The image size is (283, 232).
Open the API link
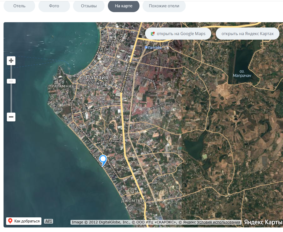(49, 221)
